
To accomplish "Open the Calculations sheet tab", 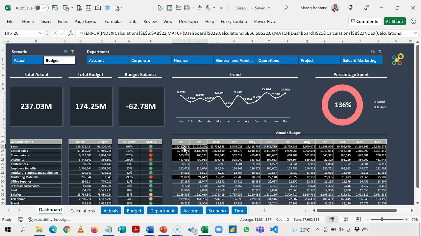I will pos(83,211).
